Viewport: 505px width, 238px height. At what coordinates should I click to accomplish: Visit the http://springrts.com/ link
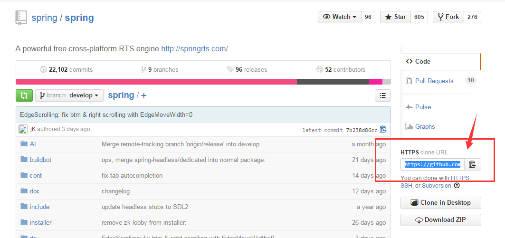pyautogui.click(x=194, y=49)
